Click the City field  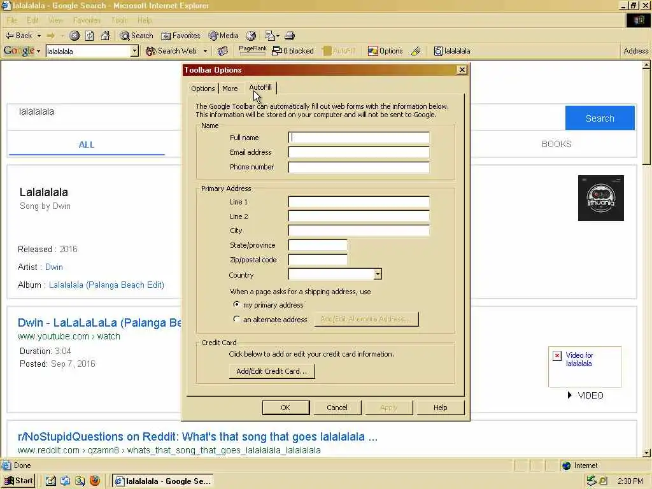click(359, 230)
